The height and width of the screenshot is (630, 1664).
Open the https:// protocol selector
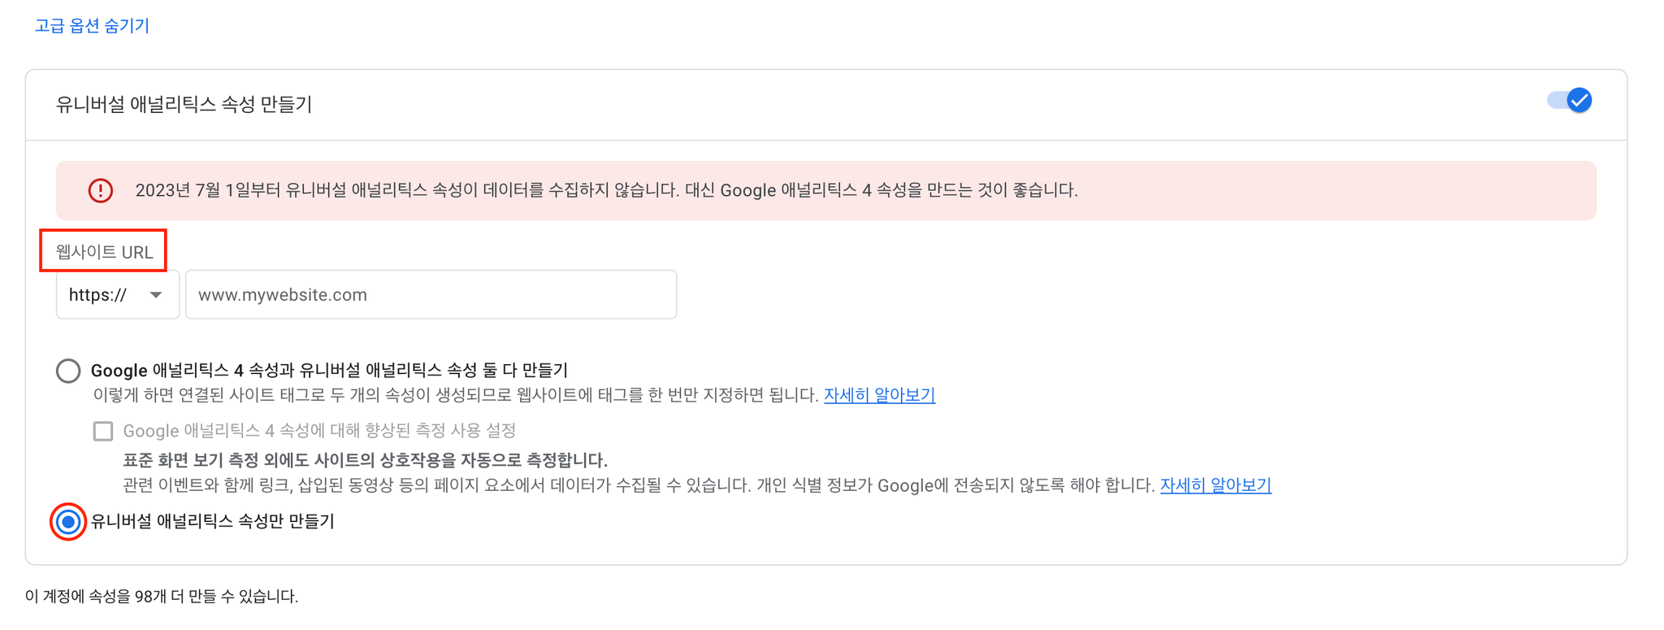click(118, 294)
